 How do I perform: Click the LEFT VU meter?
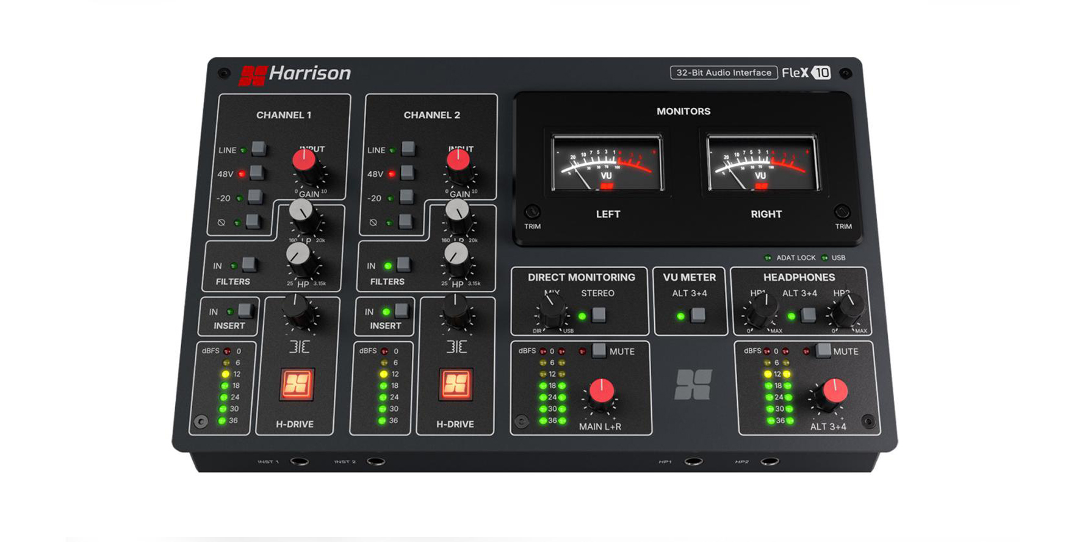pos(607,163)
